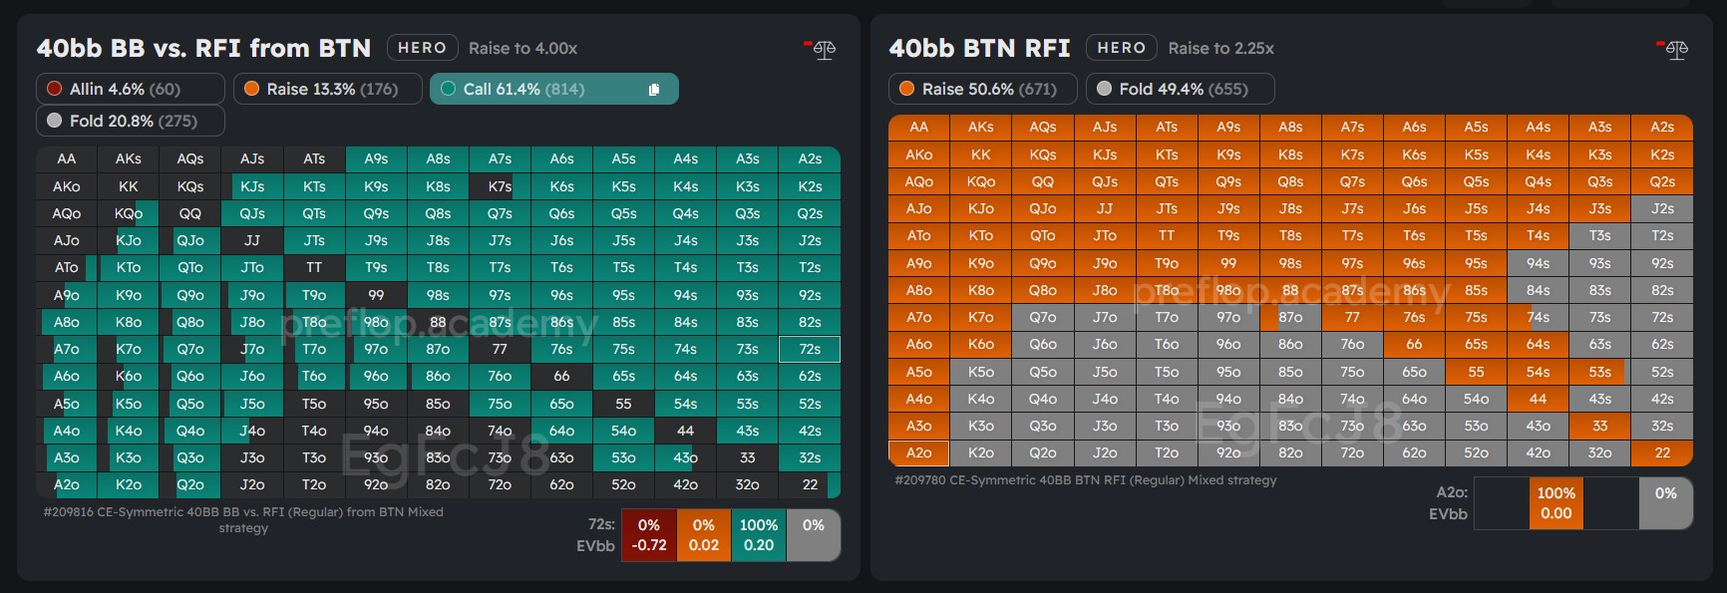Click copy icon on Call 61.4% filter
This screenshot has height=593, width=1727.
pos(654,90)
